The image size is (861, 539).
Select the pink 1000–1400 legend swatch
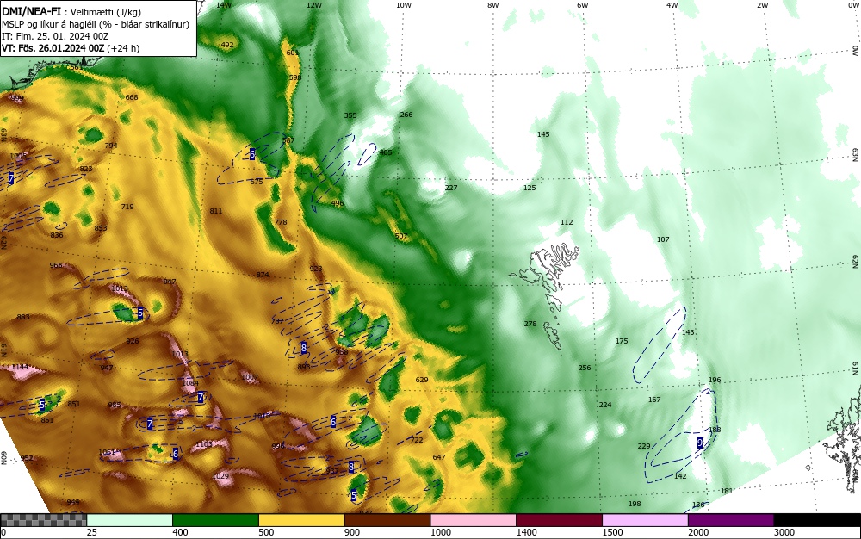coord(473,520)
